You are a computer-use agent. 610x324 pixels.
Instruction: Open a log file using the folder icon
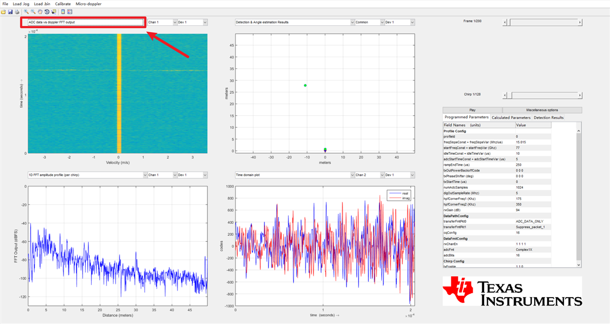(x=3, y=12)
